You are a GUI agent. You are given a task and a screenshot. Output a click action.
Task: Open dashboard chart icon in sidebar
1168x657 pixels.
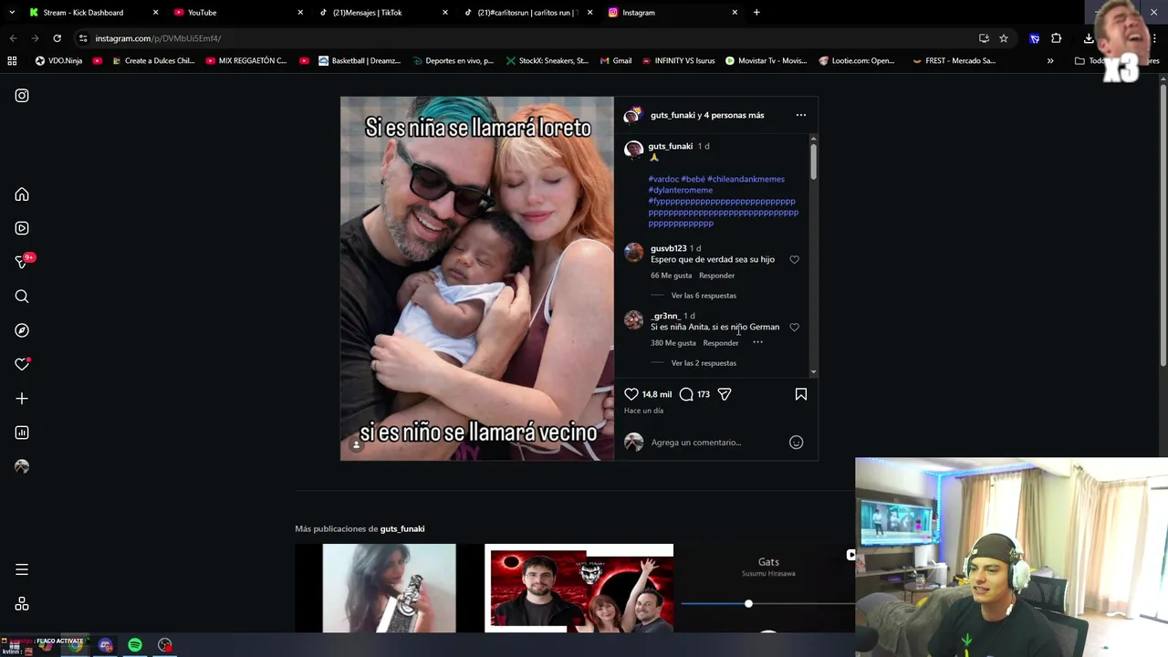(22, 433)
